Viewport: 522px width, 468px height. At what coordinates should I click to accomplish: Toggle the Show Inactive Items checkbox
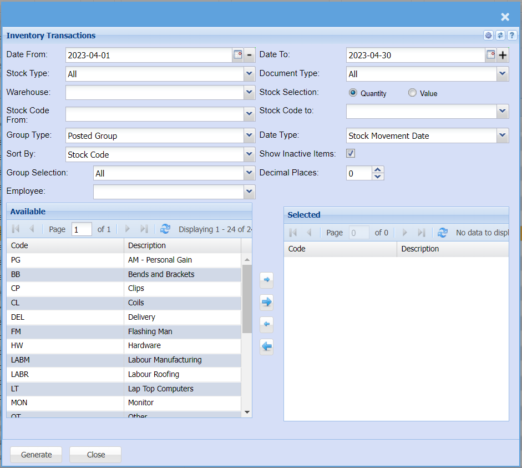[351, 153]
